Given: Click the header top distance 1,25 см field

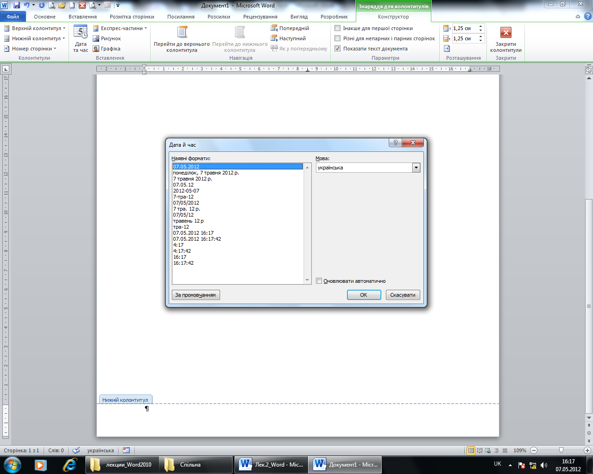Looking at the screenshot, I should click(x=465, y=28).
